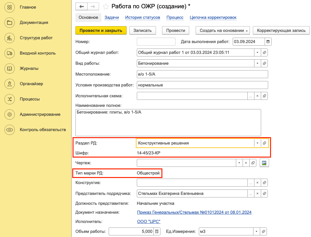Open Журналы section in sidebar
311x237 pixels.
pos(29,68)
